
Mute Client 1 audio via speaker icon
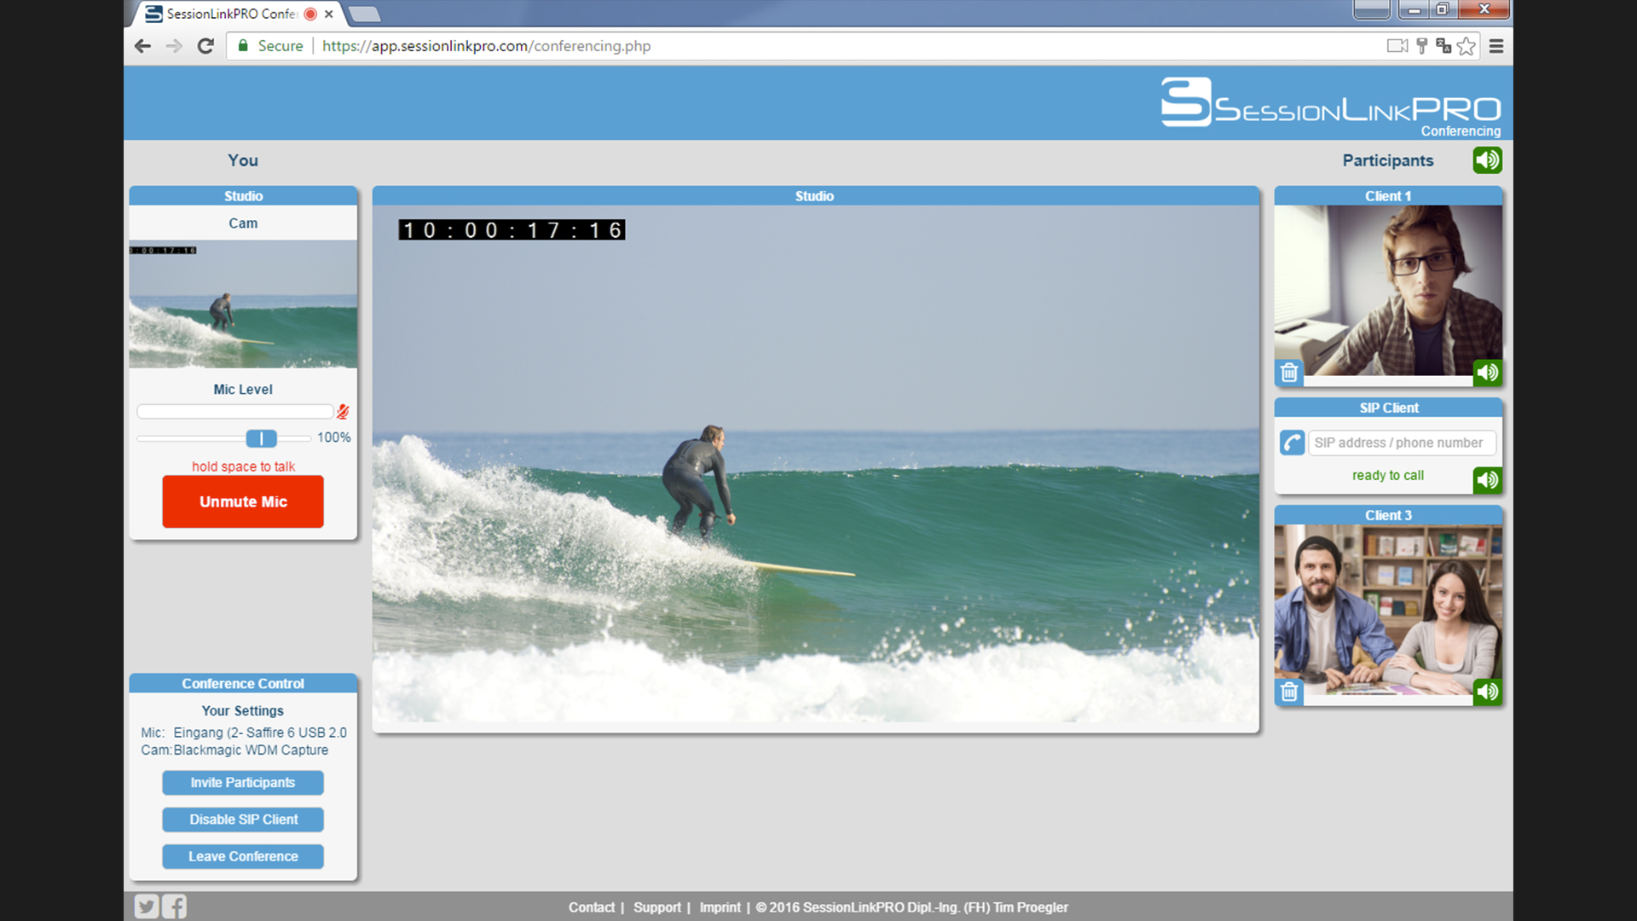(1489, 373)
